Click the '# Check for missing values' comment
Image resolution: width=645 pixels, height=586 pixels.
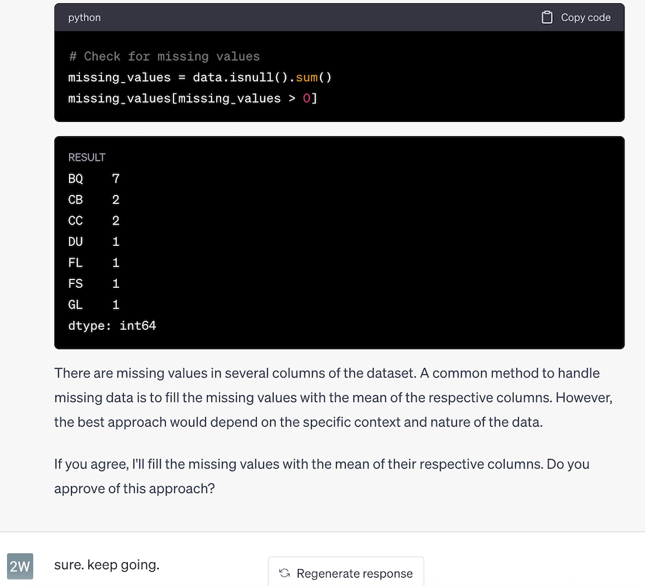tap(164, 56)
